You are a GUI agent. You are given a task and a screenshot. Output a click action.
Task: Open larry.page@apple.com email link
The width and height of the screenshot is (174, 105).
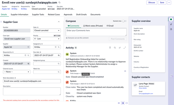tap(146, 94)
